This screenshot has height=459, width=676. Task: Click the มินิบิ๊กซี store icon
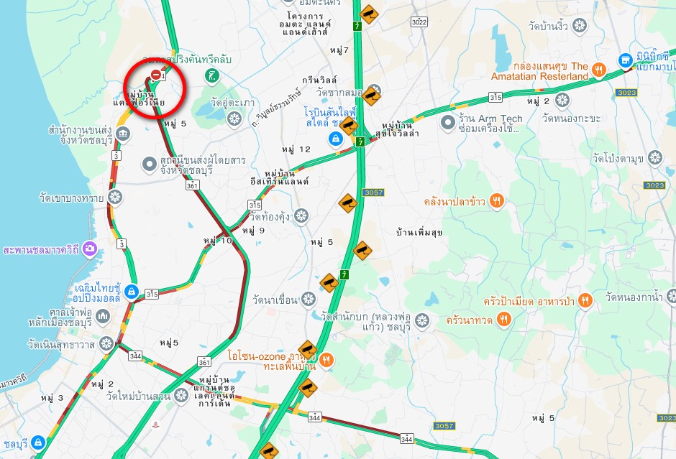(x=625, y=60)
